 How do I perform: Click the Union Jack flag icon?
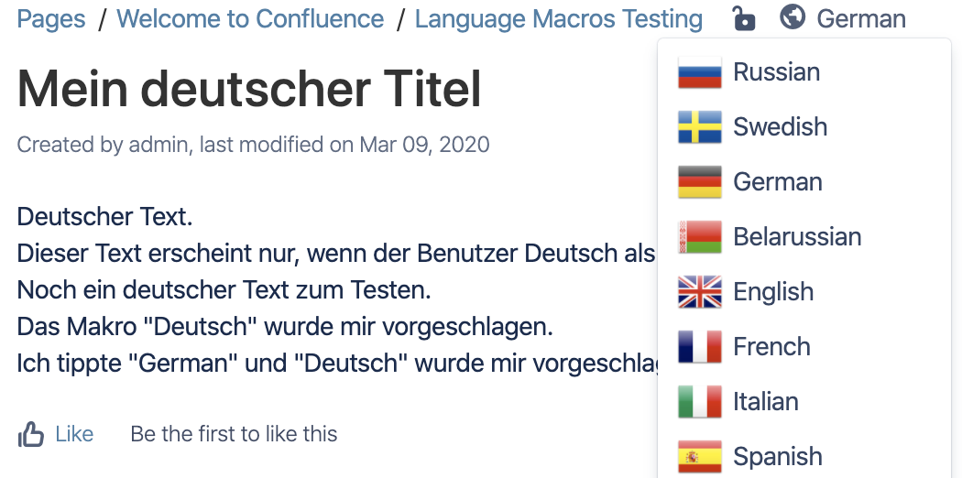tap(699, 292)
